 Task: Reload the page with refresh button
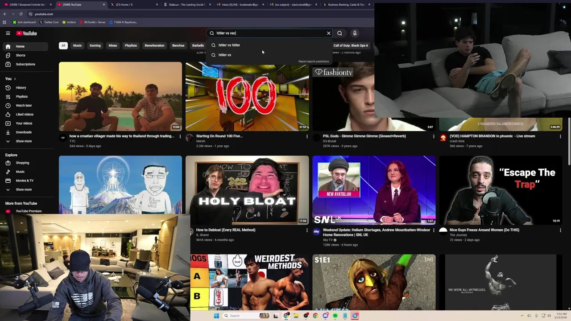click(x=21, y=14)
